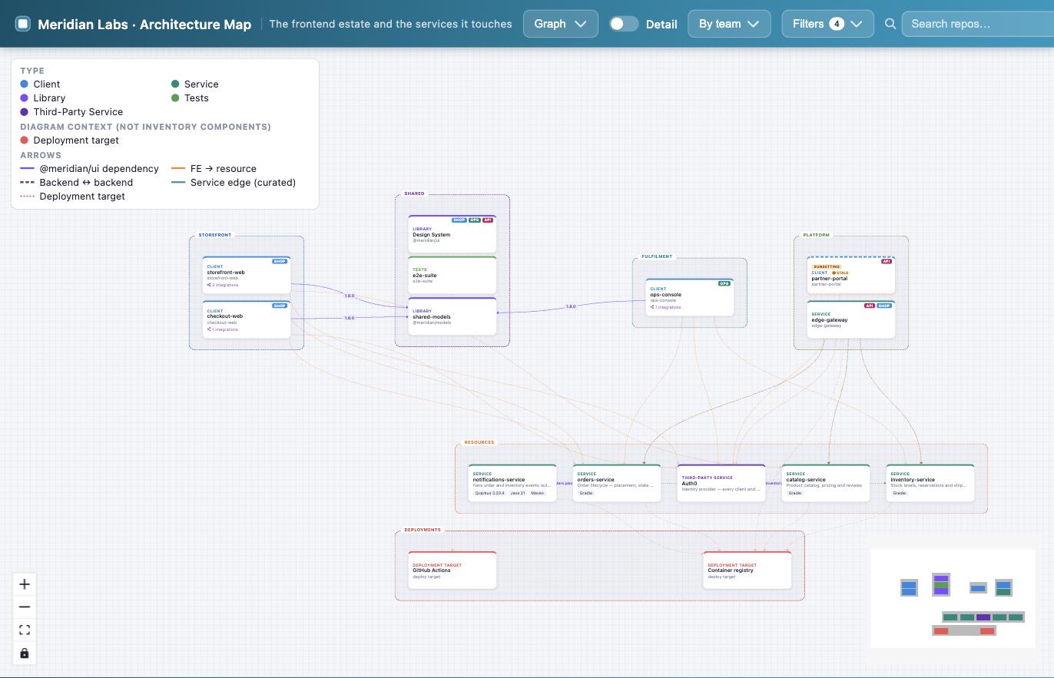Click the SHOP badge on checkout-web

(x=280, y=306)
